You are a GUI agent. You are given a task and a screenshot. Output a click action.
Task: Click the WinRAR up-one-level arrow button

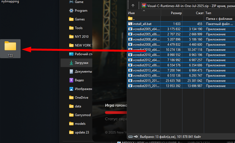(133, 5)
